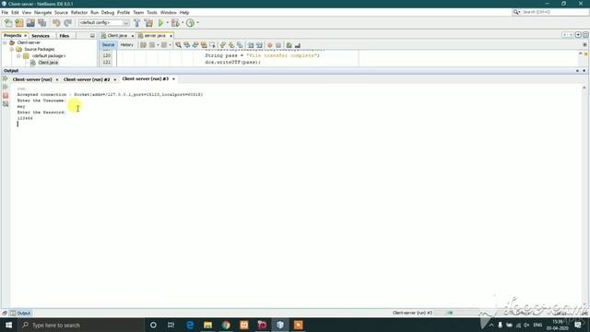Collapse the Source Packages node

pyautogui.click(x=12, y=49)
